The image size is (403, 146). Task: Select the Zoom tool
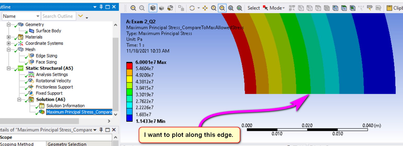(x=214, y=8)
